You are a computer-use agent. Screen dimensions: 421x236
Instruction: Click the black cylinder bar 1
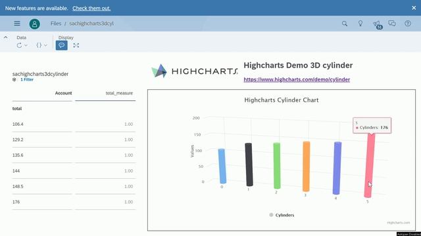[249, 165]
